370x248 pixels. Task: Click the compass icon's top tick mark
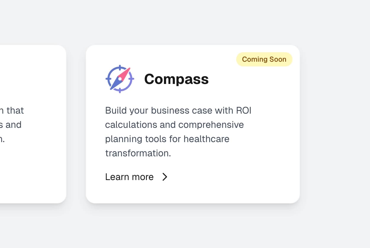click(x=120, y=66)
